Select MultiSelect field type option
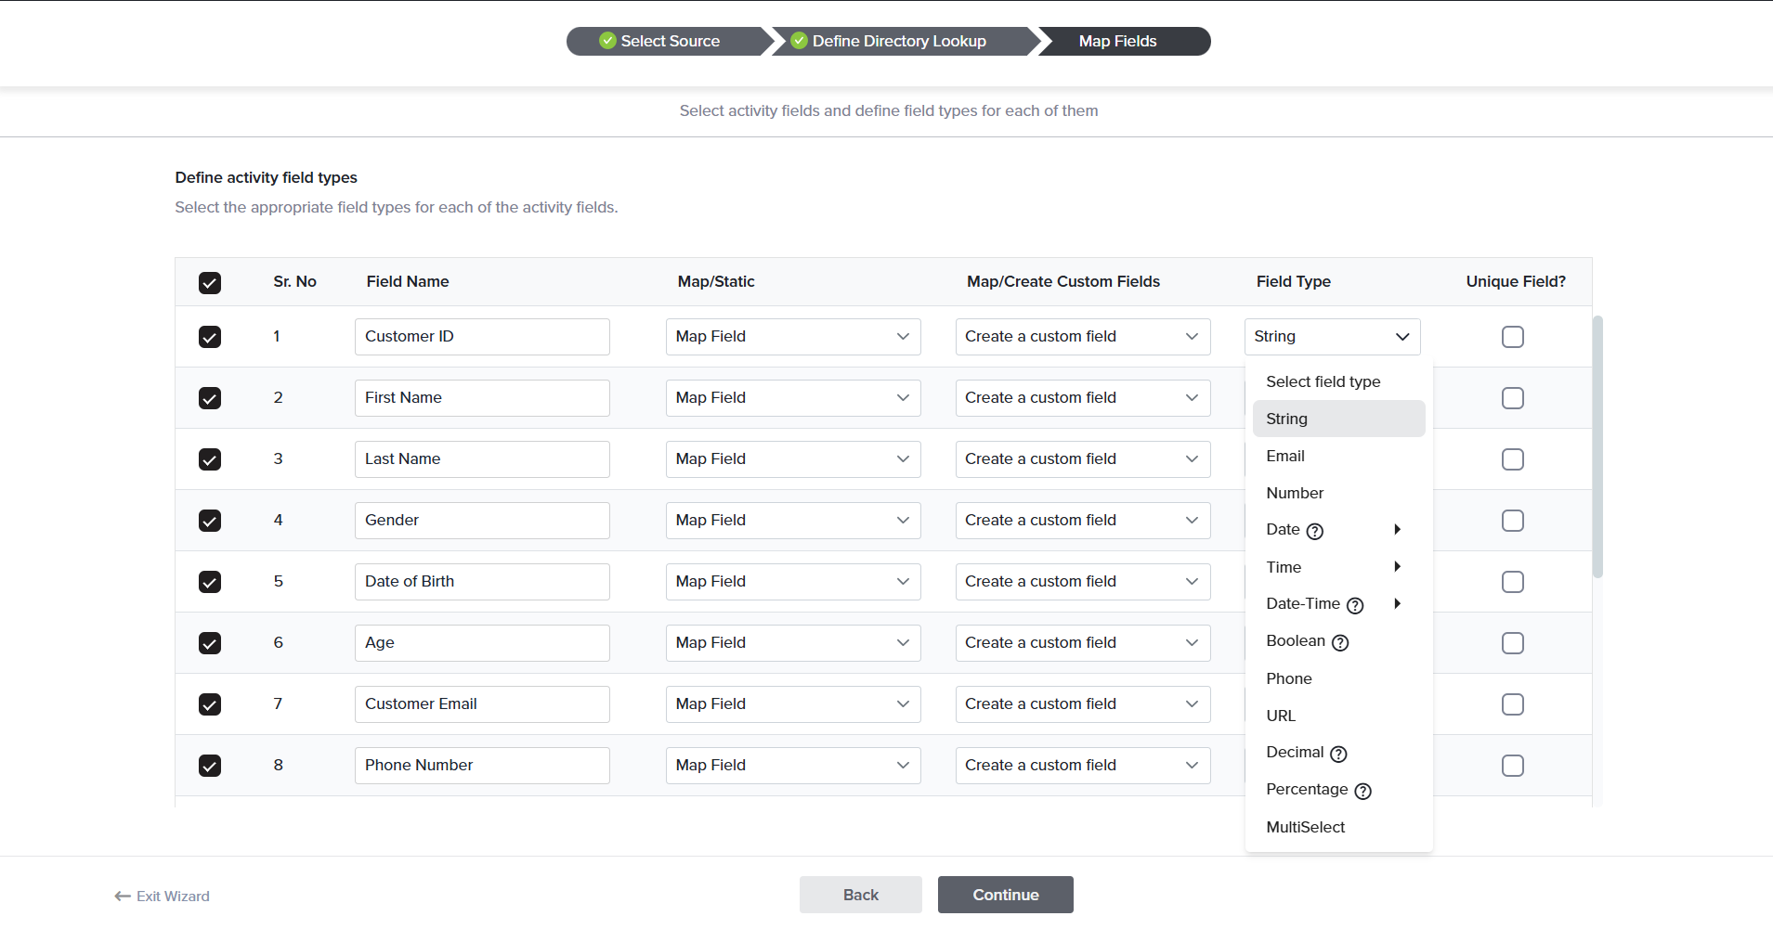The height and width of the screenshot is (942, 1773). coord(1305,827)
